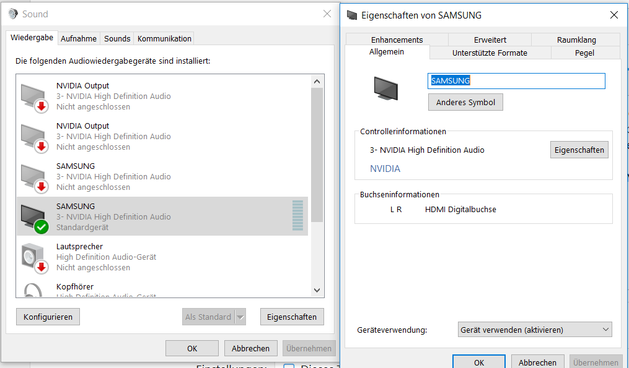Open the Raumklang tab
This screenshot has height=368, width=629.
click(x=576, y=40)
